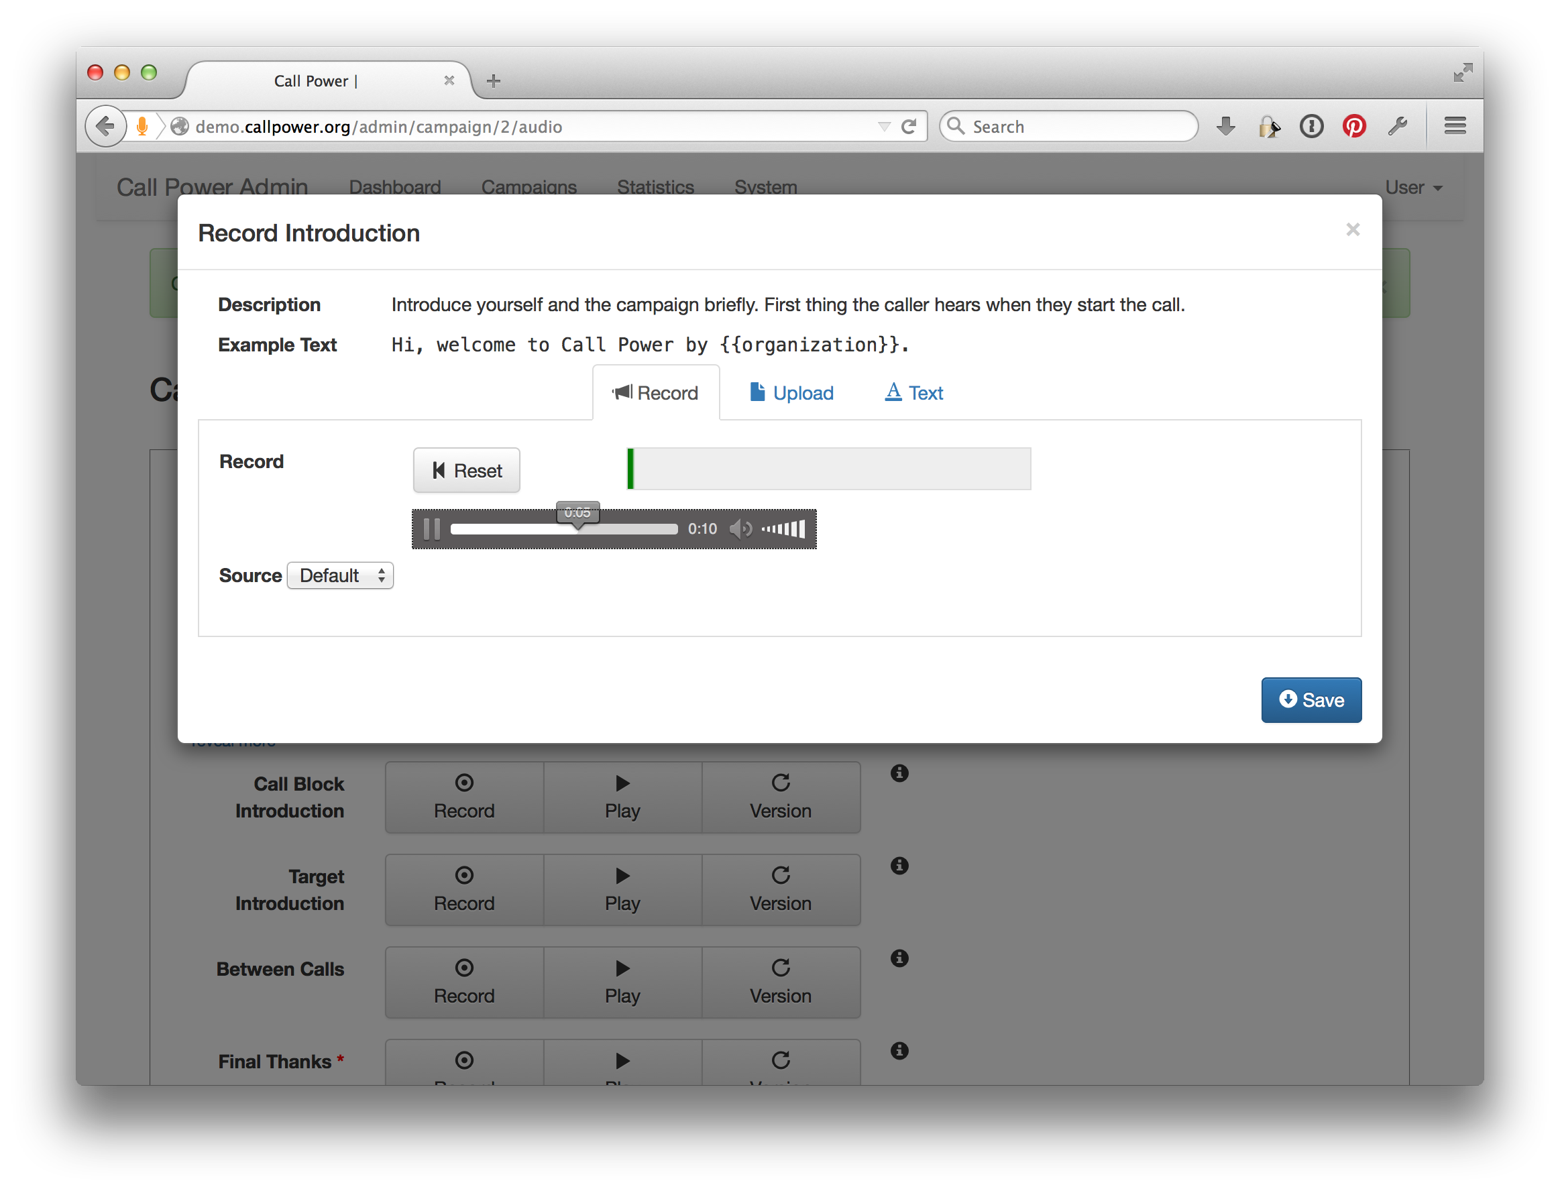Image resolution: width=1560 pixels, height=1191 pixels.
Task: Record the Between Calls audio
Action: 465,982
